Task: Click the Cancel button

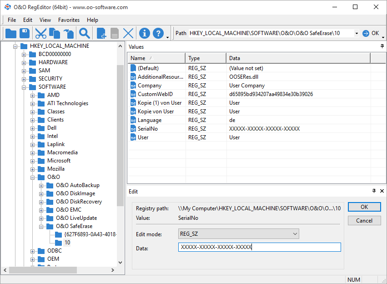Action: (364, 221)
